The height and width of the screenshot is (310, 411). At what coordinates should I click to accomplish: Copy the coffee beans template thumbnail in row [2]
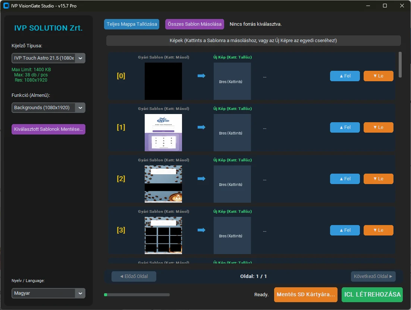pos(163,184)
